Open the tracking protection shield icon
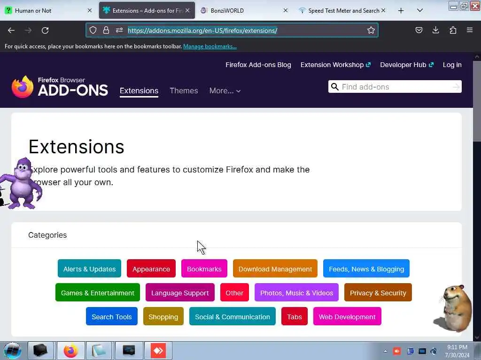 pyautogui.click(x=93, y=30)
